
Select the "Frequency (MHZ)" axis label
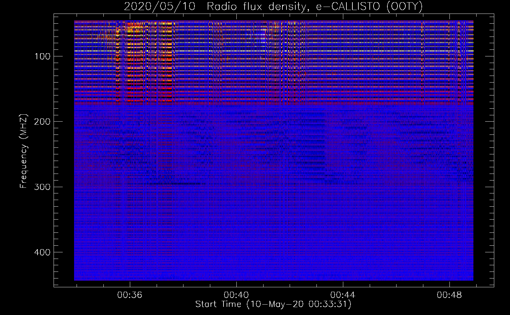click(24, 151)
